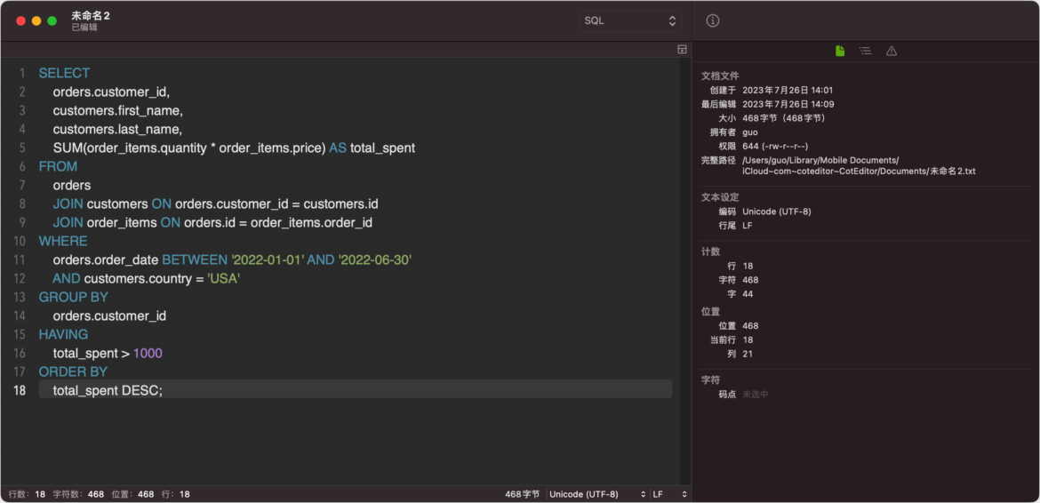
Task: Show the warnings inspector tab
Action: 892,51
